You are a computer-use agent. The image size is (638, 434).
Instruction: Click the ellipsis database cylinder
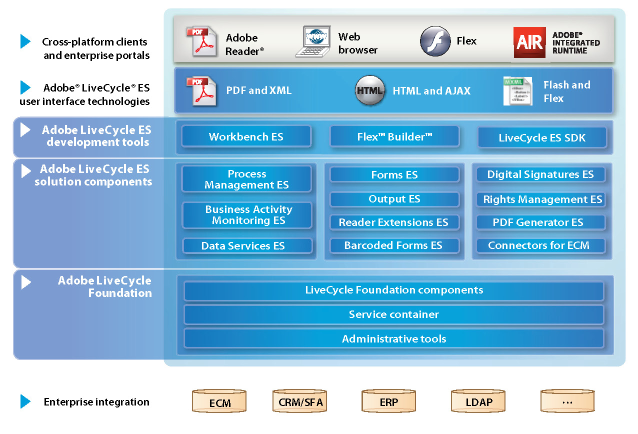[x=567, y=401]
